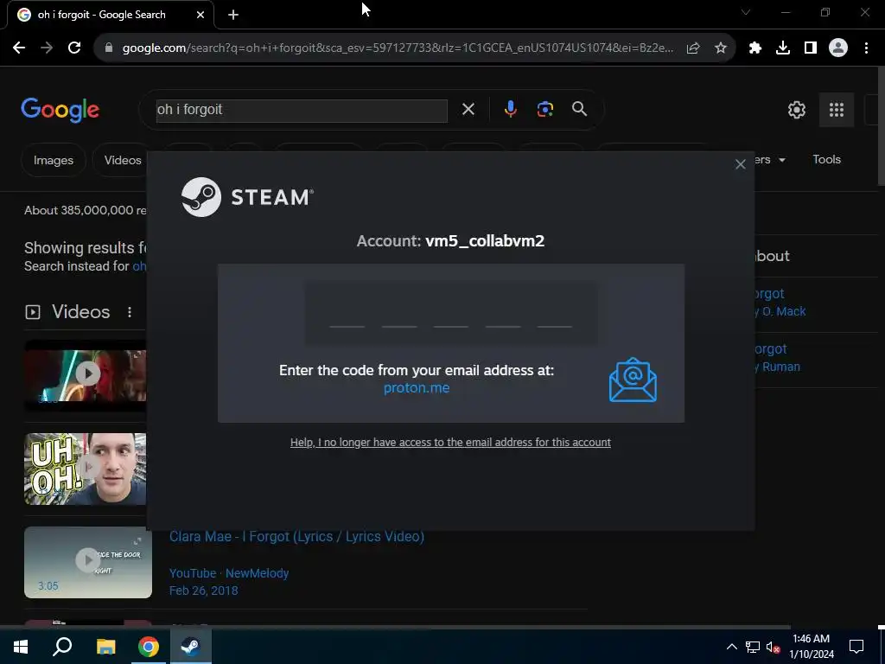This screenshot has height=664, width=885.
Task: Open a new Chrome tab
Action: coord(233,15)
